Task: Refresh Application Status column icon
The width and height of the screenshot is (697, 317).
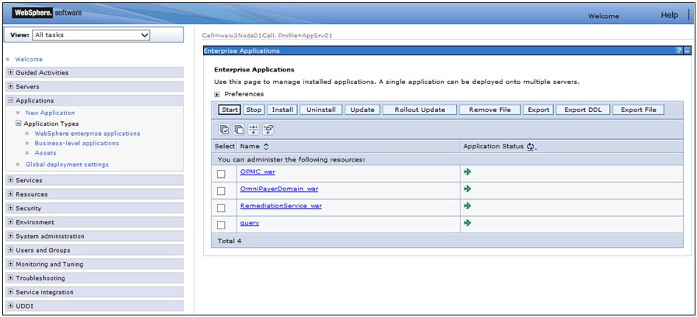Action: (531, 146)
